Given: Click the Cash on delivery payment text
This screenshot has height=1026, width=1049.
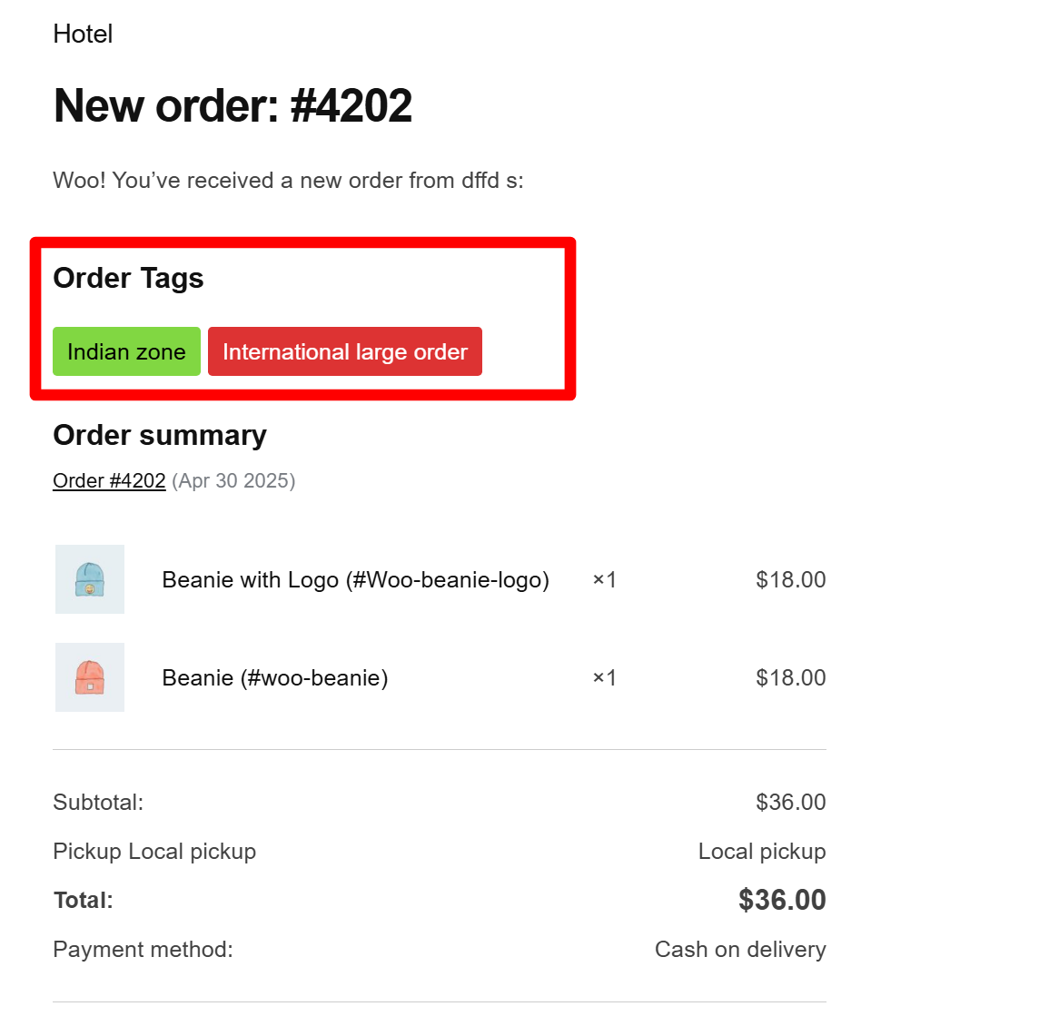Looking at the screenshot, I should point(740,949).
